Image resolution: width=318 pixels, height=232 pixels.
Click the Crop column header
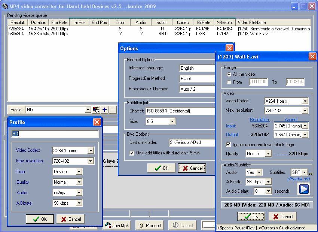(x=120, y=22)
